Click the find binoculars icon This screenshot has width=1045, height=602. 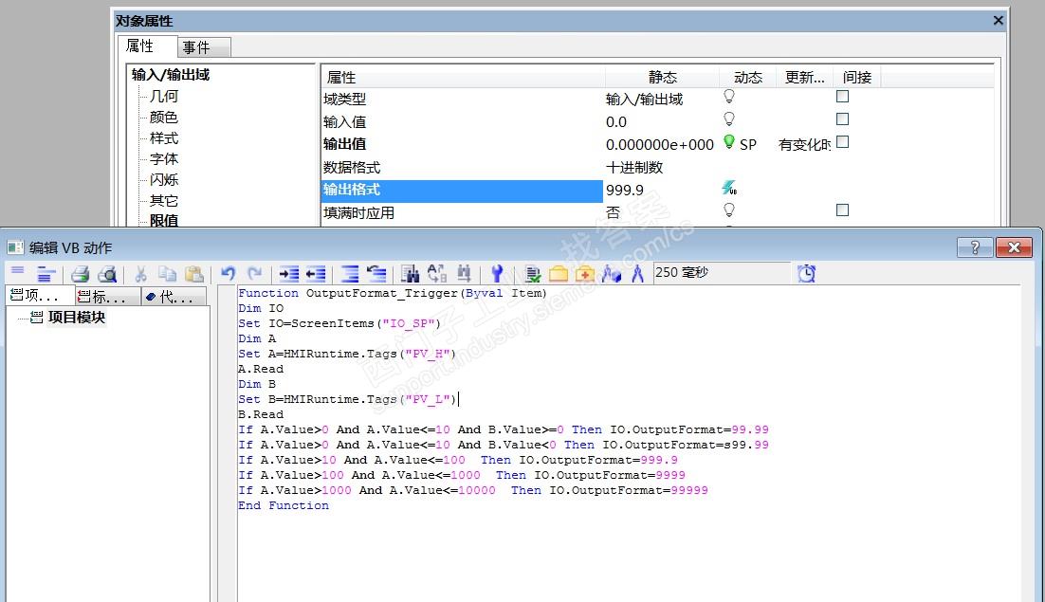(x=410, y=274)
